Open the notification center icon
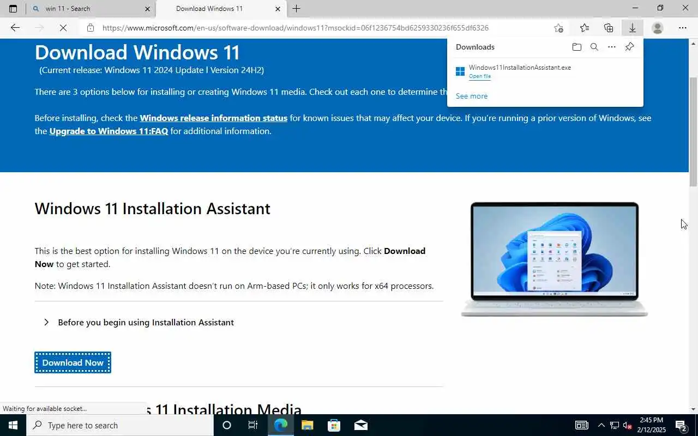The image size is (698, 436). click(x=681, y=425)
